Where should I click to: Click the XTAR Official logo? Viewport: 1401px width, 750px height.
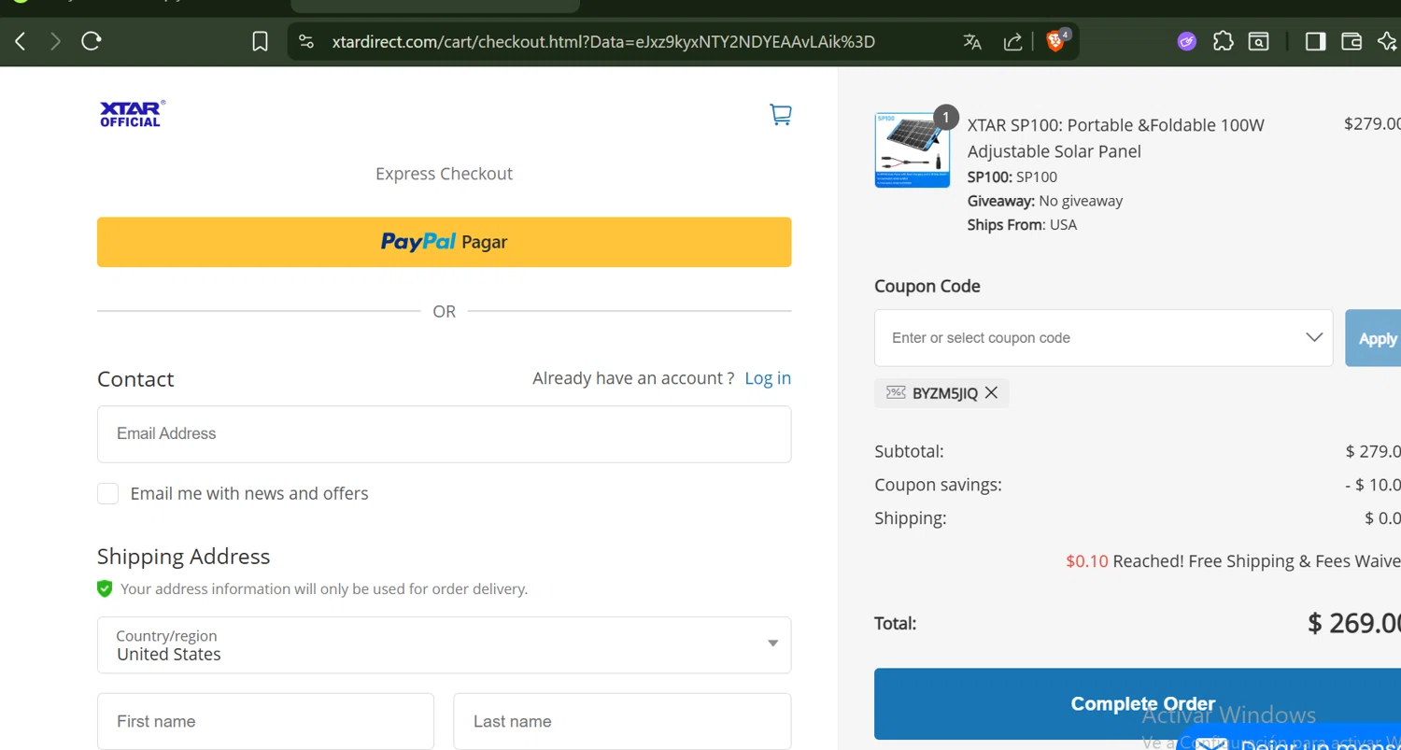(132, 114)
